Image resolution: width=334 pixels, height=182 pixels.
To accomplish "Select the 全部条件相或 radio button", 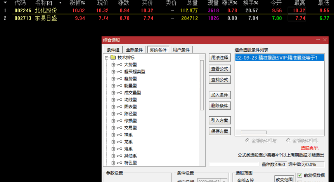I will 288,140.
